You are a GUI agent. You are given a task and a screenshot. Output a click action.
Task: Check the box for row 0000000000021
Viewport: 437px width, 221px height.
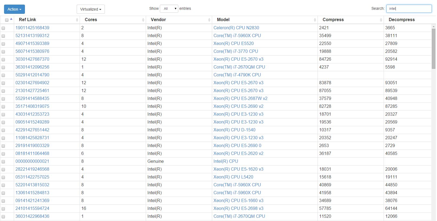(3, 161)
